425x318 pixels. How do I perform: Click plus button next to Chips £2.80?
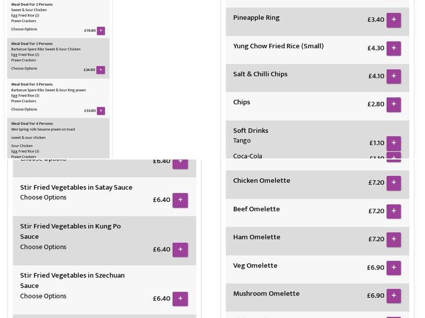(393, 104)
